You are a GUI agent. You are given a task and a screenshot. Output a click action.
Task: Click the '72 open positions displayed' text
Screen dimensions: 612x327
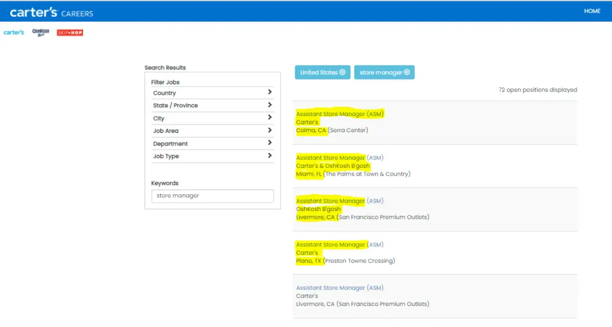[537, 90]
